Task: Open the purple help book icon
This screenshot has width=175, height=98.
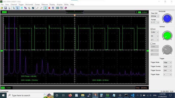Action: pyautogui.click(x=66, y=8)
